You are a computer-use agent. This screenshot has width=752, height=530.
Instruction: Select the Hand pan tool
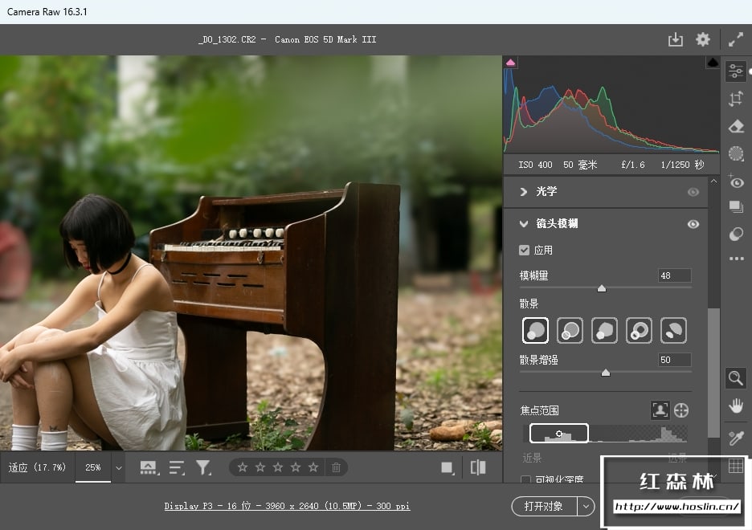coord(736,406)
